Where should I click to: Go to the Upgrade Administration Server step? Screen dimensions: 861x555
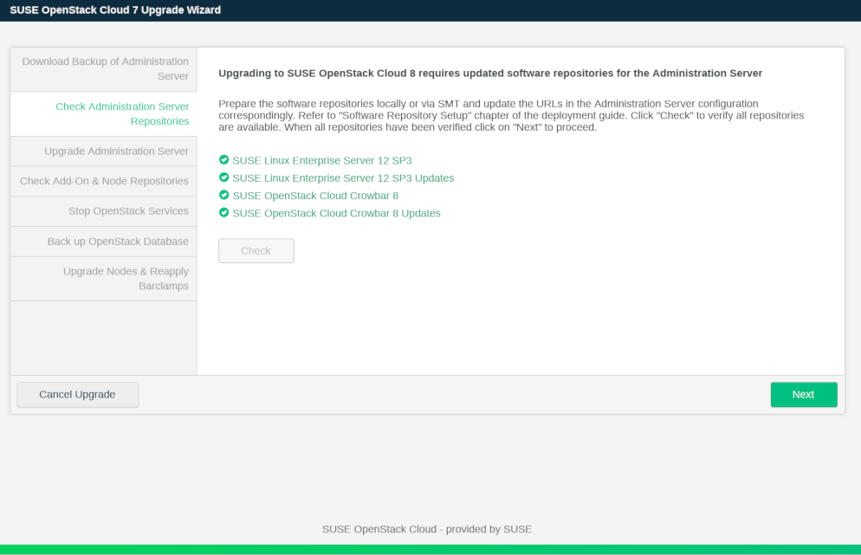[116, 152]
